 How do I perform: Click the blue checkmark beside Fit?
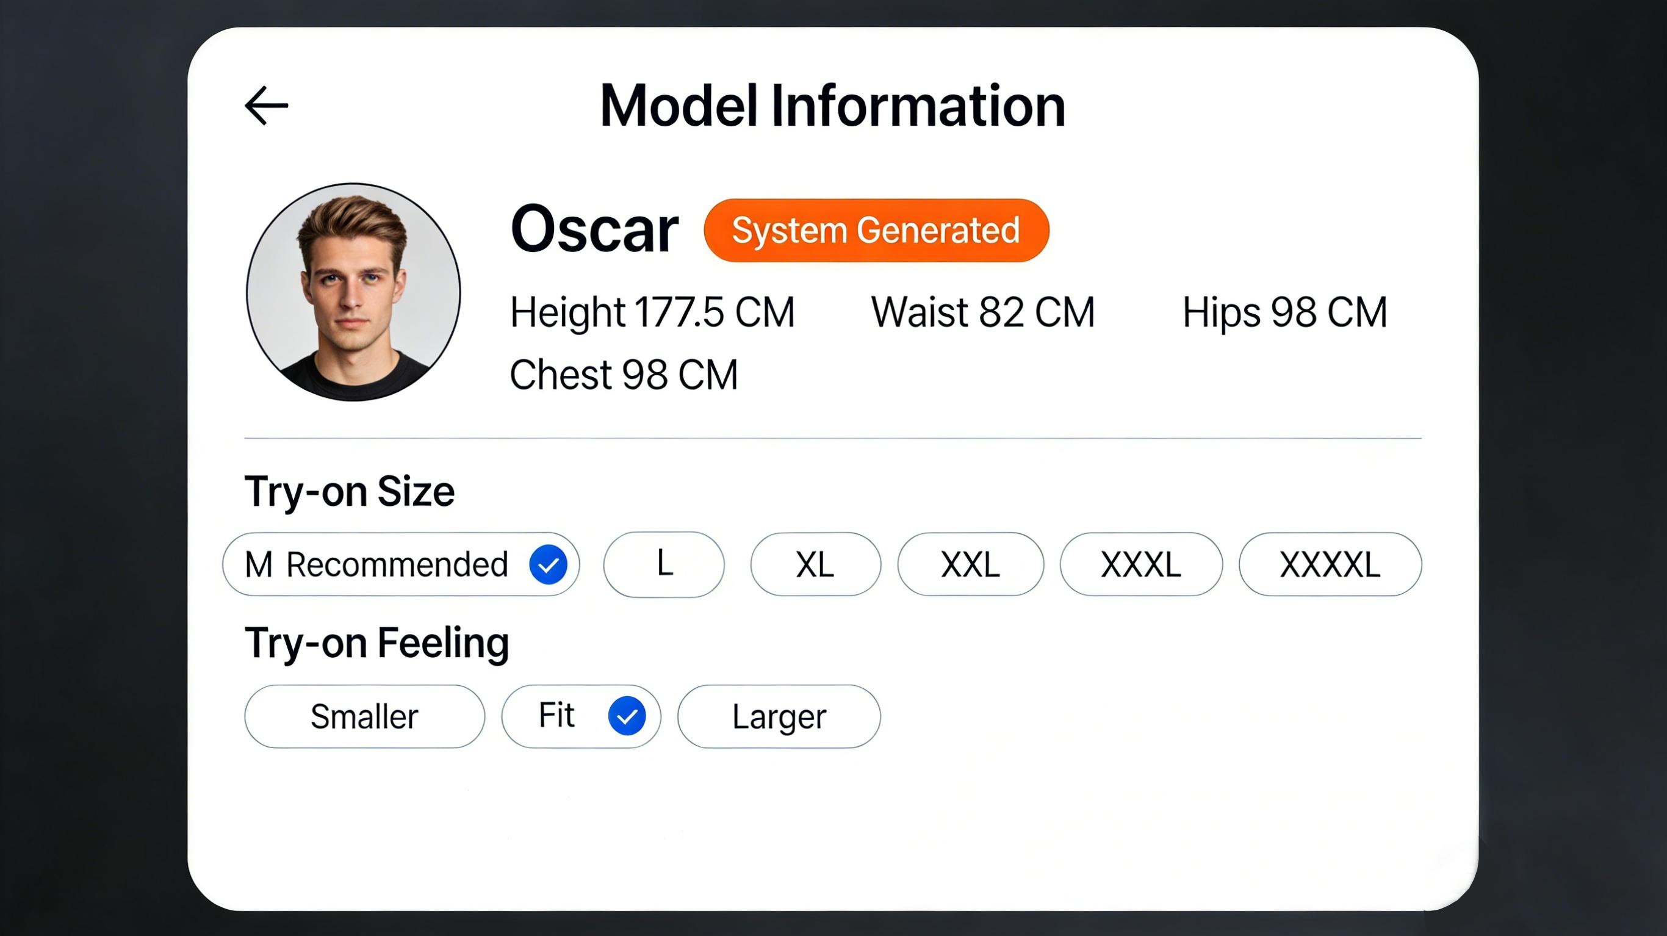627,716
